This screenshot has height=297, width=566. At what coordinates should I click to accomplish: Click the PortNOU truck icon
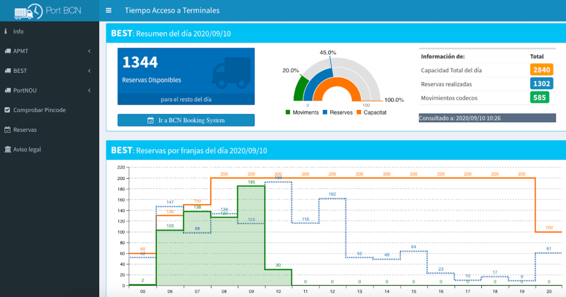[8, 91]
